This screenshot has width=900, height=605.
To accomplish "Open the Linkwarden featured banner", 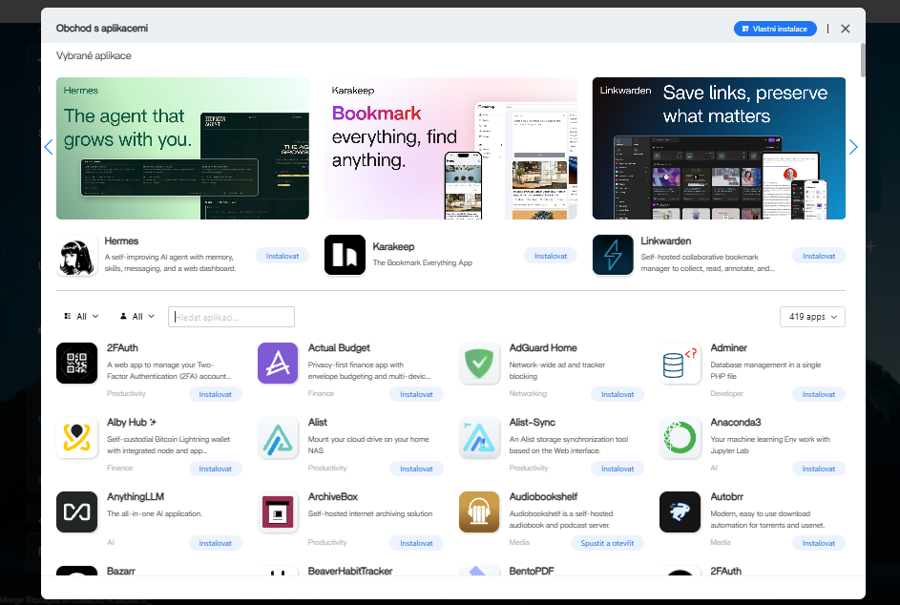I will [719, 148].
